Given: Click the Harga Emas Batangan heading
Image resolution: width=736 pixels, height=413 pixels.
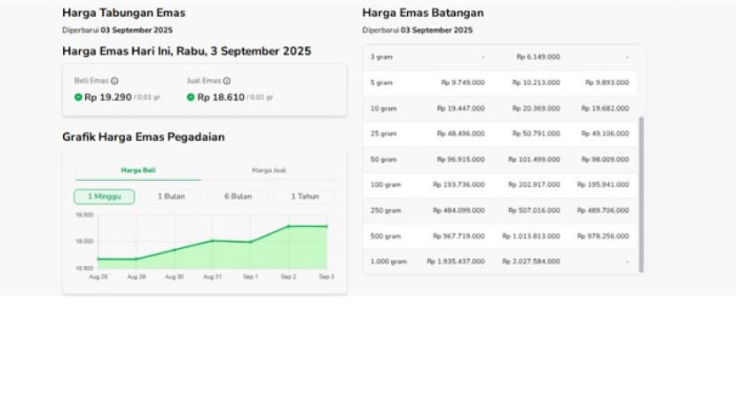Looking at the screenshot, I should (423, 13).
